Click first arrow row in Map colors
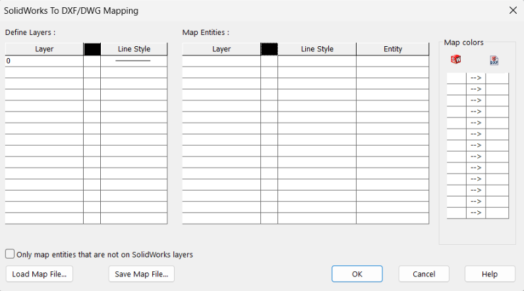 476,78
